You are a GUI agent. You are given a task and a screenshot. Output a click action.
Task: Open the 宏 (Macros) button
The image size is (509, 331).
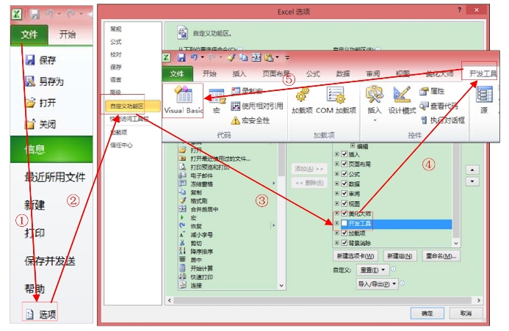click(217, 101)
